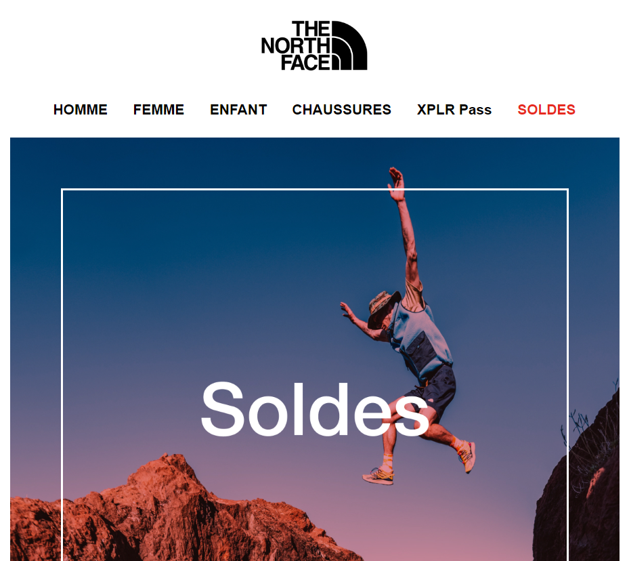The height and width of the screenshot is (561, 629).
Task: Open the FEMME category
Action: pos(158,110)
